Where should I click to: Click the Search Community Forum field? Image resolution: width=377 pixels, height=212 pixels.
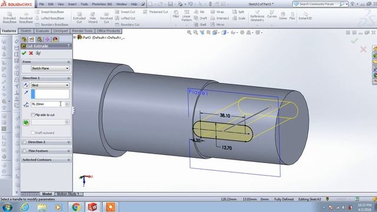point(317,4)
